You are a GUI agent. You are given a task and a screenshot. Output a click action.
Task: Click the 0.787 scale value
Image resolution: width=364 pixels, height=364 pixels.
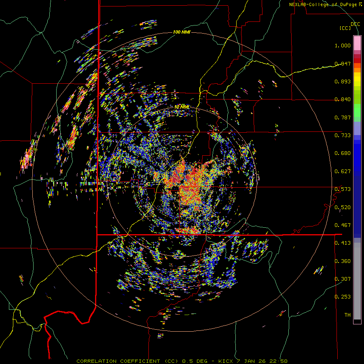coord(343,117)
